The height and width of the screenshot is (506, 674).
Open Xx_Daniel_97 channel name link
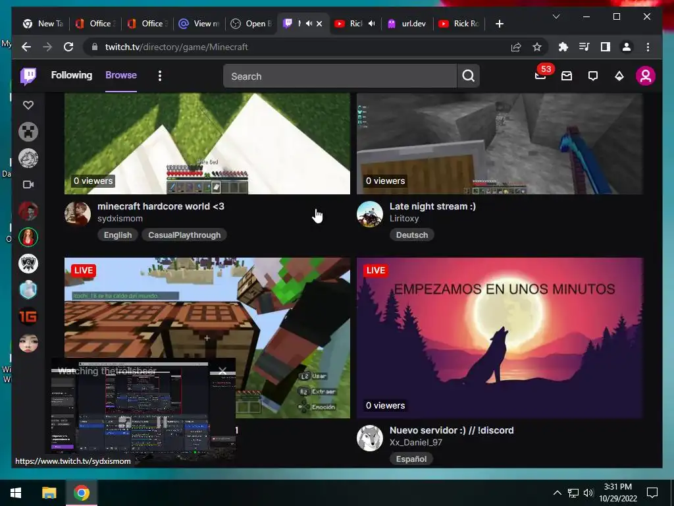pyautogui.click(x=416, y=442)
